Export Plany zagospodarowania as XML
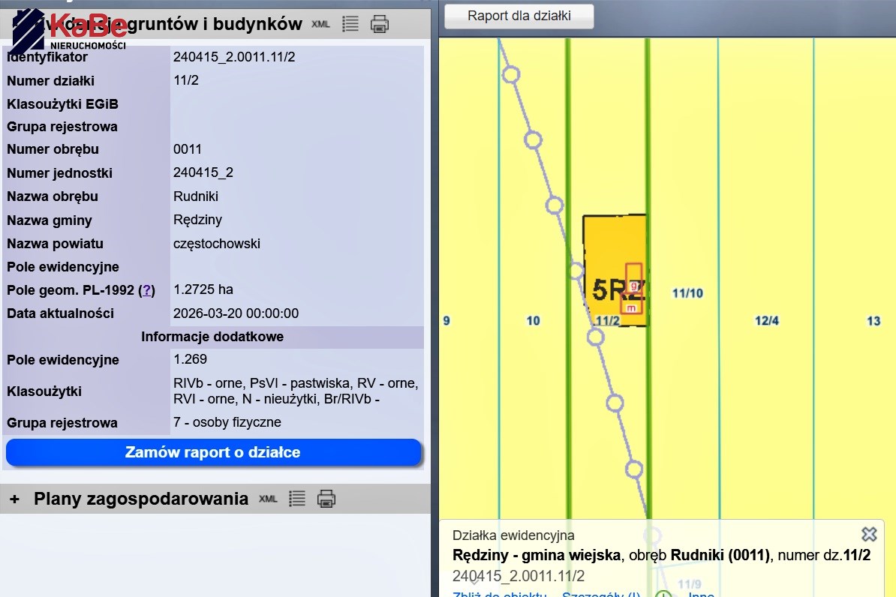The width and height of the screenshot is (896, 597). 268,499
